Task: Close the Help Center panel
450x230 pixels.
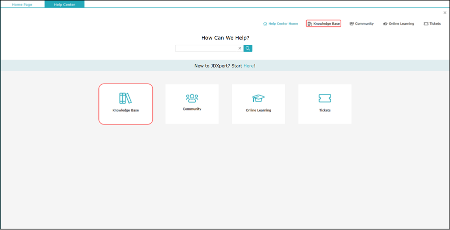Action: pos(445,13)
